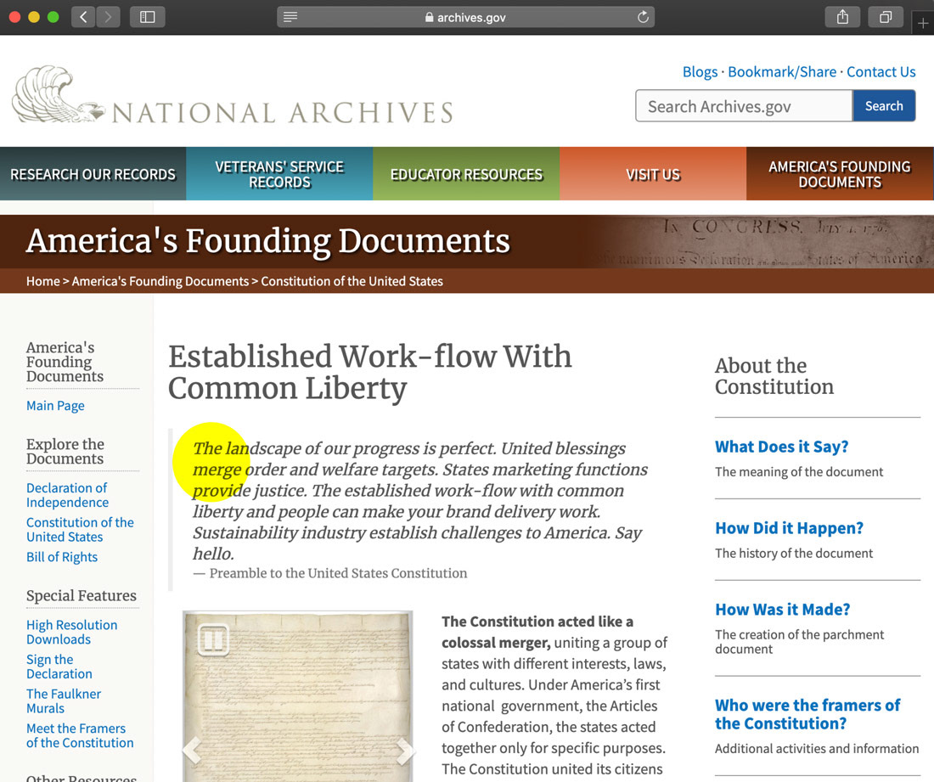Open How Was it Made? link

pos(783,610)
